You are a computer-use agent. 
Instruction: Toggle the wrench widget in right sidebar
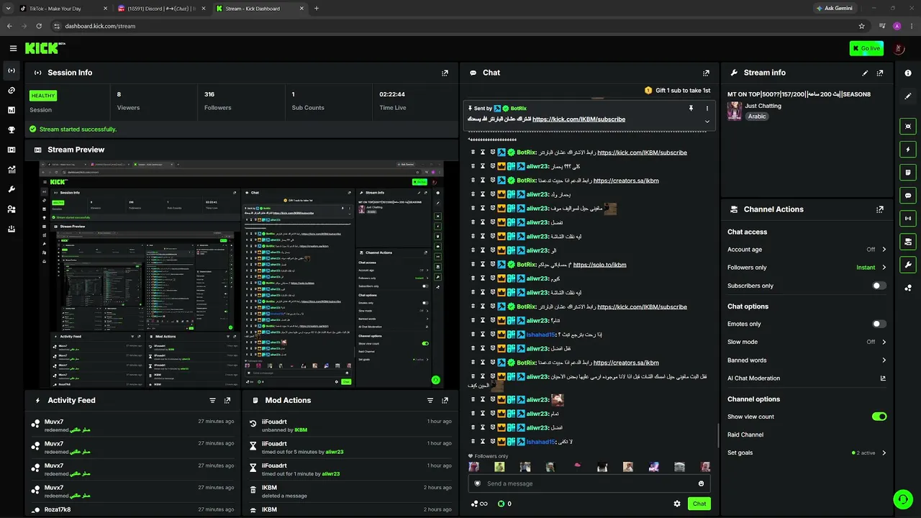[x=908, y=264]
